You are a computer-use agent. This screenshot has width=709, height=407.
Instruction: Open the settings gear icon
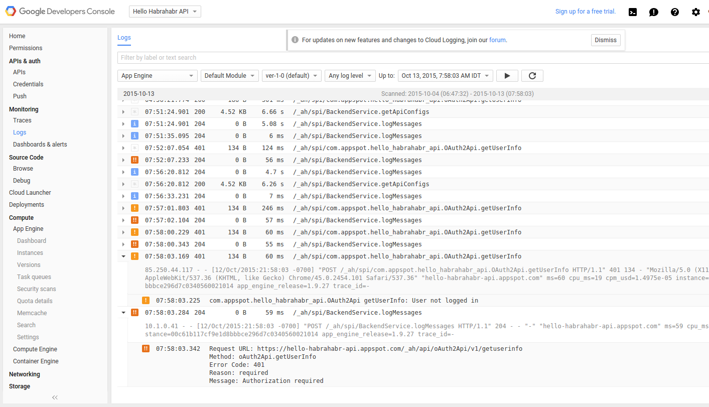[x=696, y=12]
